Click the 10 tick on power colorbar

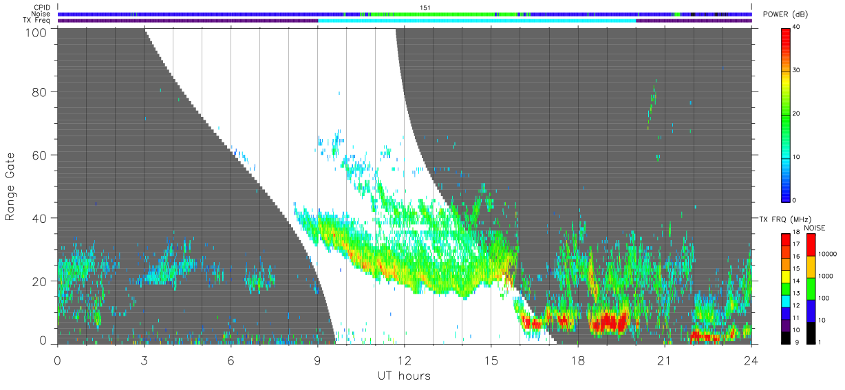tap(797, 157)
